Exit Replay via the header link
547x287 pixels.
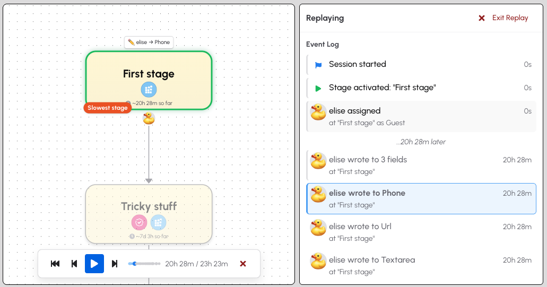[503, 18]
